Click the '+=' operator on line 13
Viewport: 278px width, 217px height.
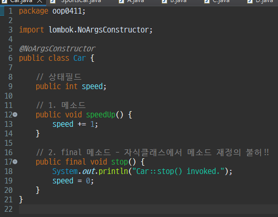coord(82,124)
